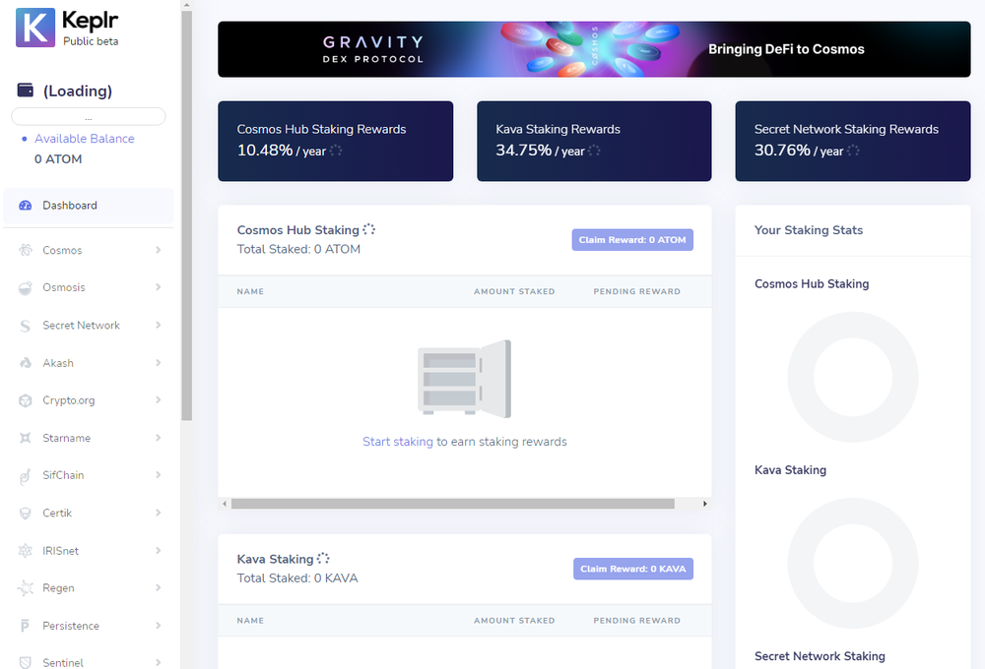Click the Osmosis flask icon

(x=26, y=287)
